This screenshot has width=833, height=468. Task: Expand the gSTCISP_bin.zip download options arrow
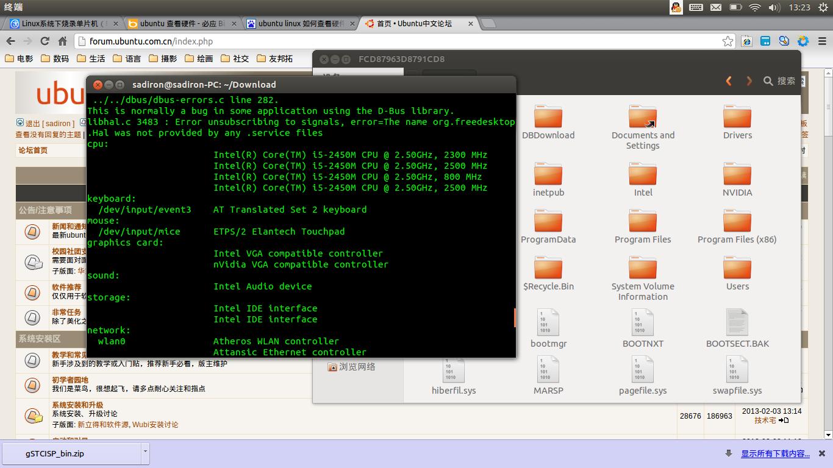pyautogui.click(x=145, y=453)
